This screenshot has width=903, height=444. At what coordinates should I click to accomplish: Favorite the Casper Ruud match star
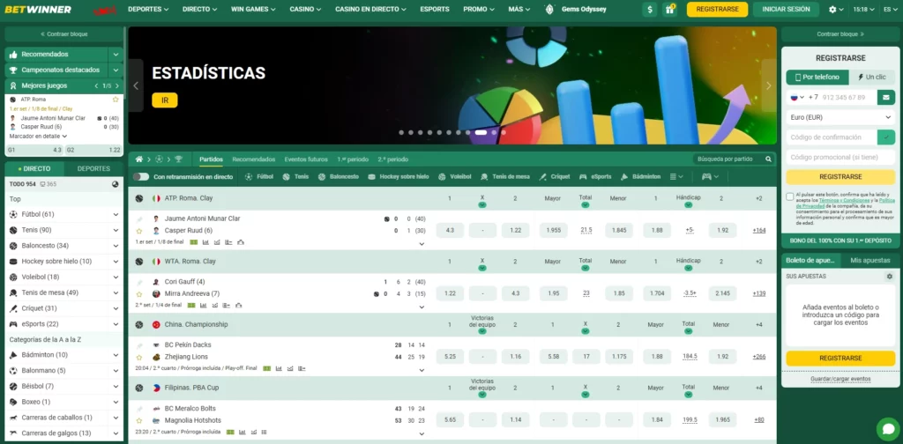click(x=138, y=231)
